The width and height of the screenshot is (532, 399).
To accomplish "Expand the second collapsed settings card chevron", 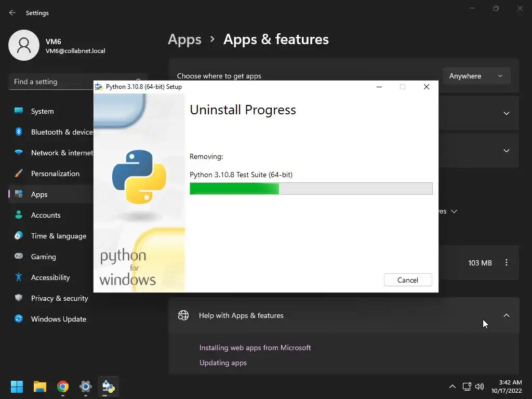I will click(506, 151).
